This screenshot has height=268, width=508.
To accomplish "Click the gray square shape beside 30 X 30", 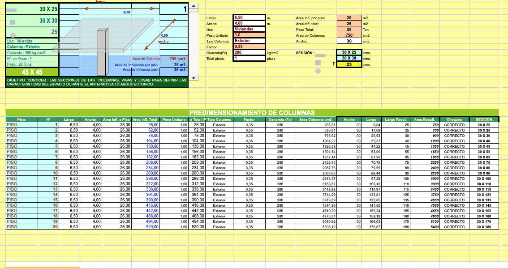I will [x=13, y=22].
